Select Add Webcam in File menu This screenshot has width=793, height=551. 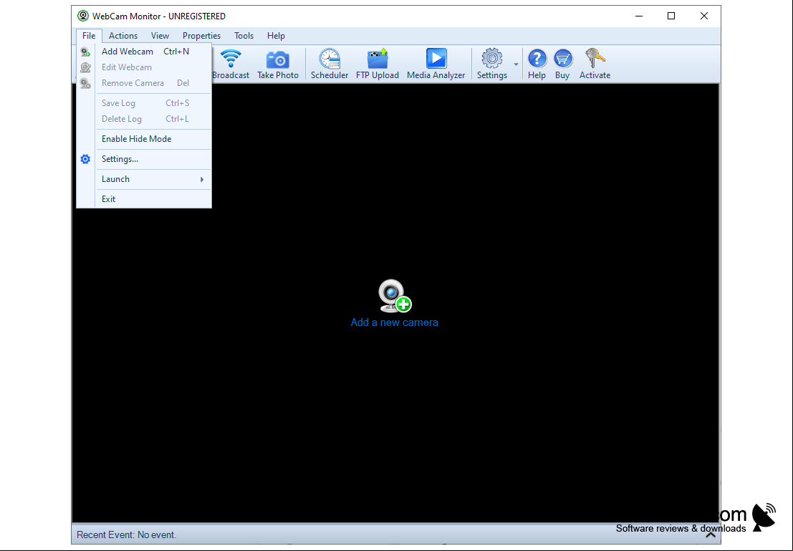(x=144, y=52)
